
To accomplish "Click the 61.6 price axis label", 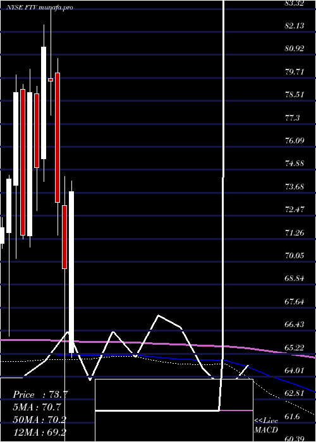I will click(x=293, y=416).
